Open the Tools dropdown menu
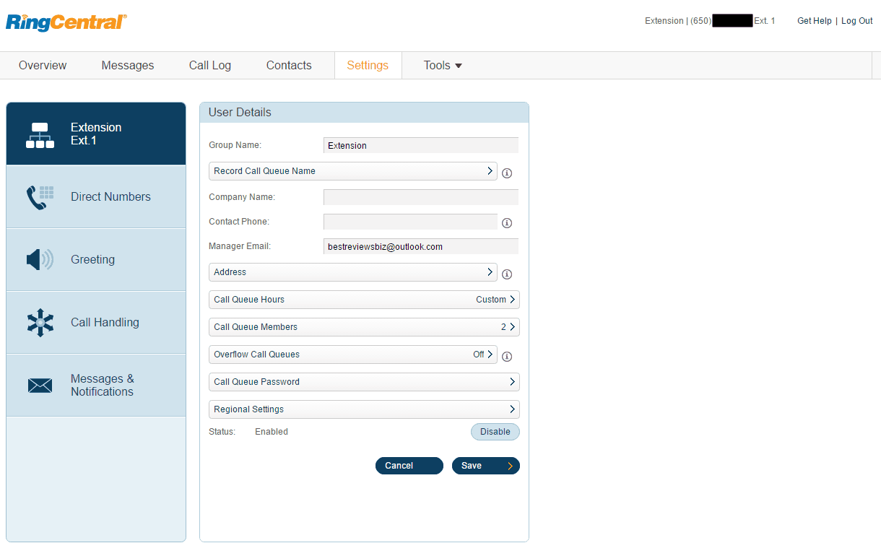The height and width of the screenshot is (543, 881). (x=442, y=65)
